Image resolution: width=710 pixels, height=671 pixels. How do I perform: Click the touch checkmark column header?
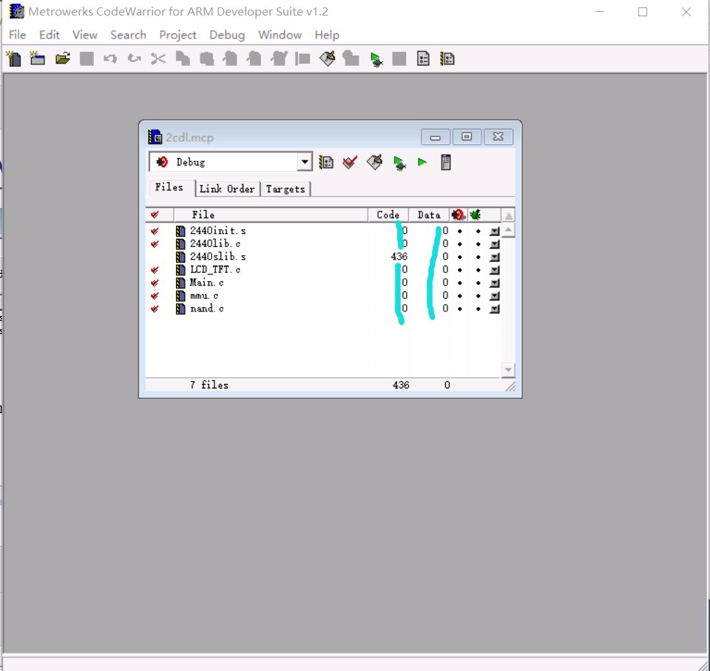(155, 215)
